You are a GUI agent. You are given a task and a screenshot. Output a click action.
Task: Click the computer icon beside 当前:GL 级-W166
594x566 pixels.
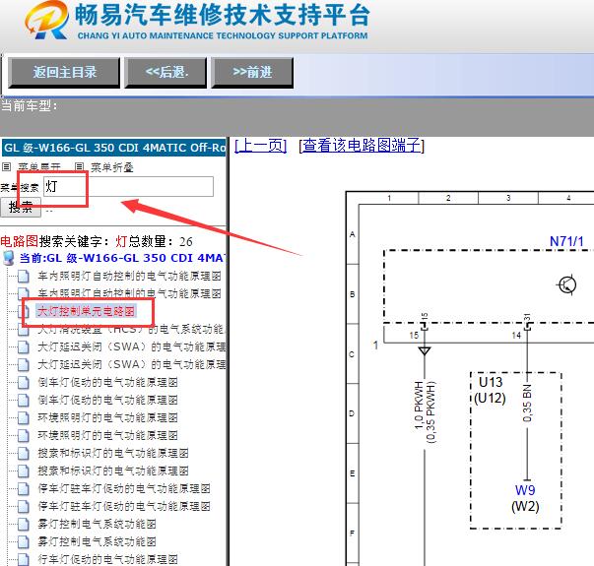tap(8, 258)
